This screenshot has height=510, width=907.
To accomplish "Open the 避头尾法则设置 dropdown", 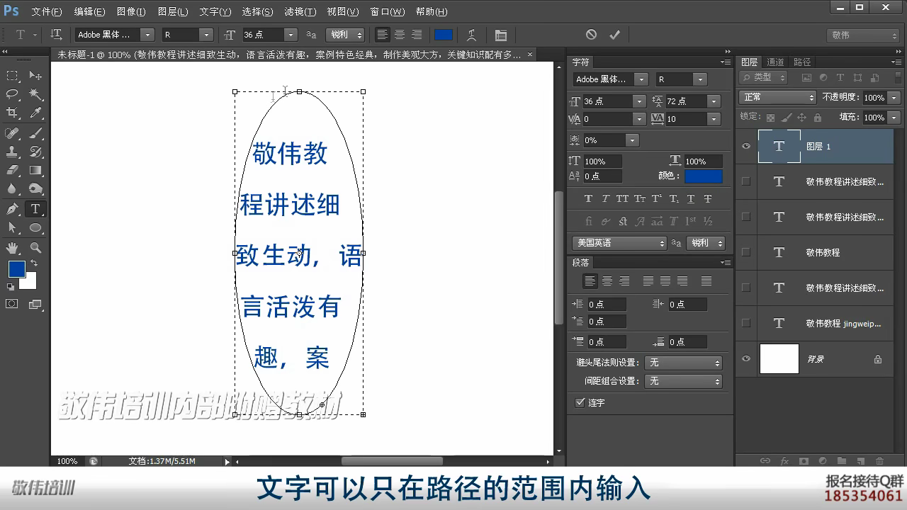I will (x=683, y=363).
